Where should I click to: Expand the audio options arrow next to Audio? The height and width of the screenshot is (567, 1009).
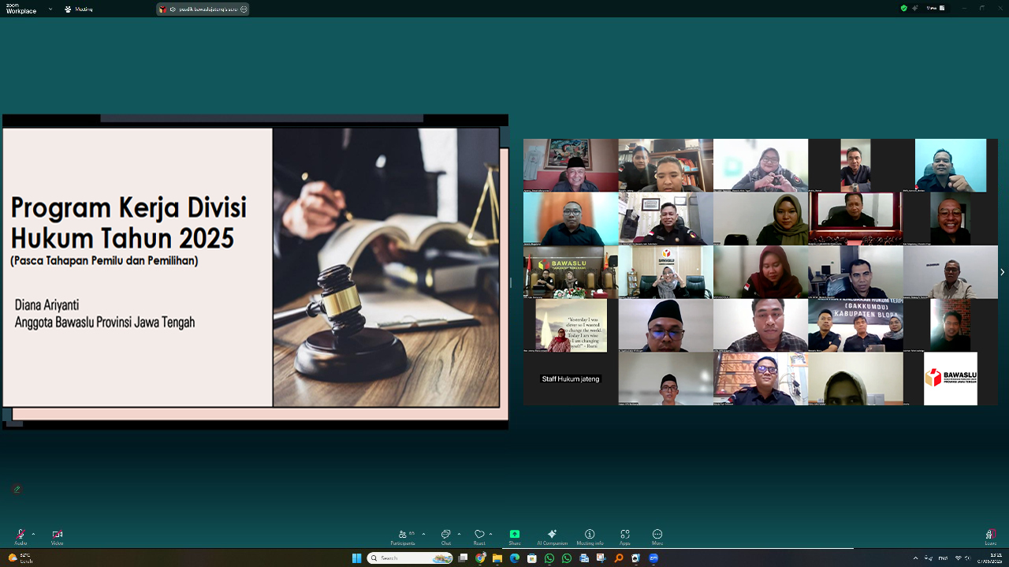click(33, 534)
